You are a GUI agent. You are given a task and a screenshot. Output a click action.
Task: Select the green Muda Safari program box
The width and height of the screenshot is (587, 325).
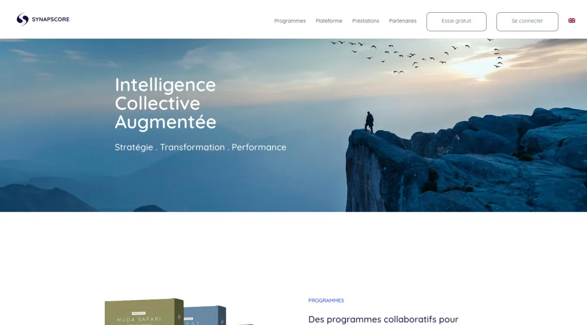pos(144,312)
